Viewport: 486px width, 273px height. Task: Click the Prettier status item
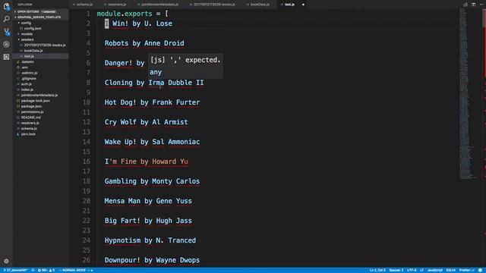466,270
